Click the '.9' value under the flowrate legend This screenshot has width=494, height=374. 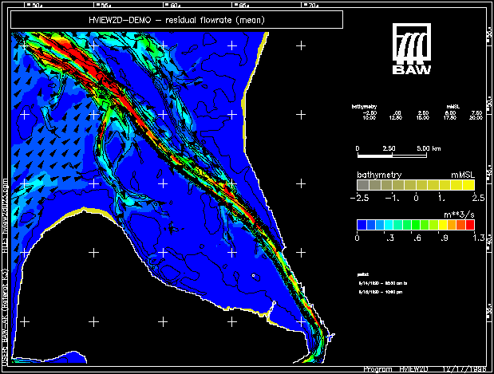(x=445, y=238)
